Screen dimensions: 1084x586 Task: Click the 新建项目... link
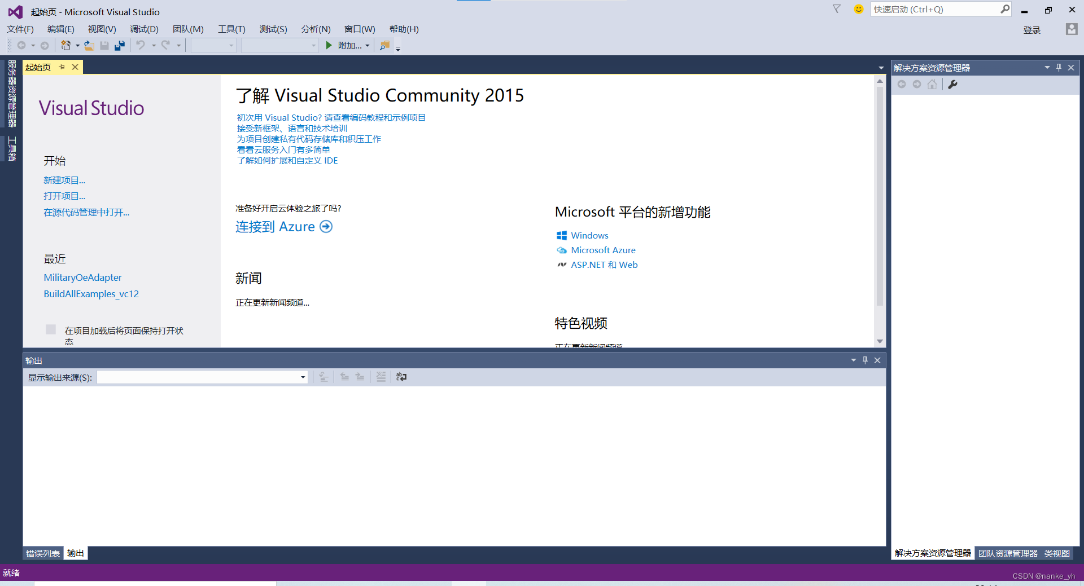64,180
